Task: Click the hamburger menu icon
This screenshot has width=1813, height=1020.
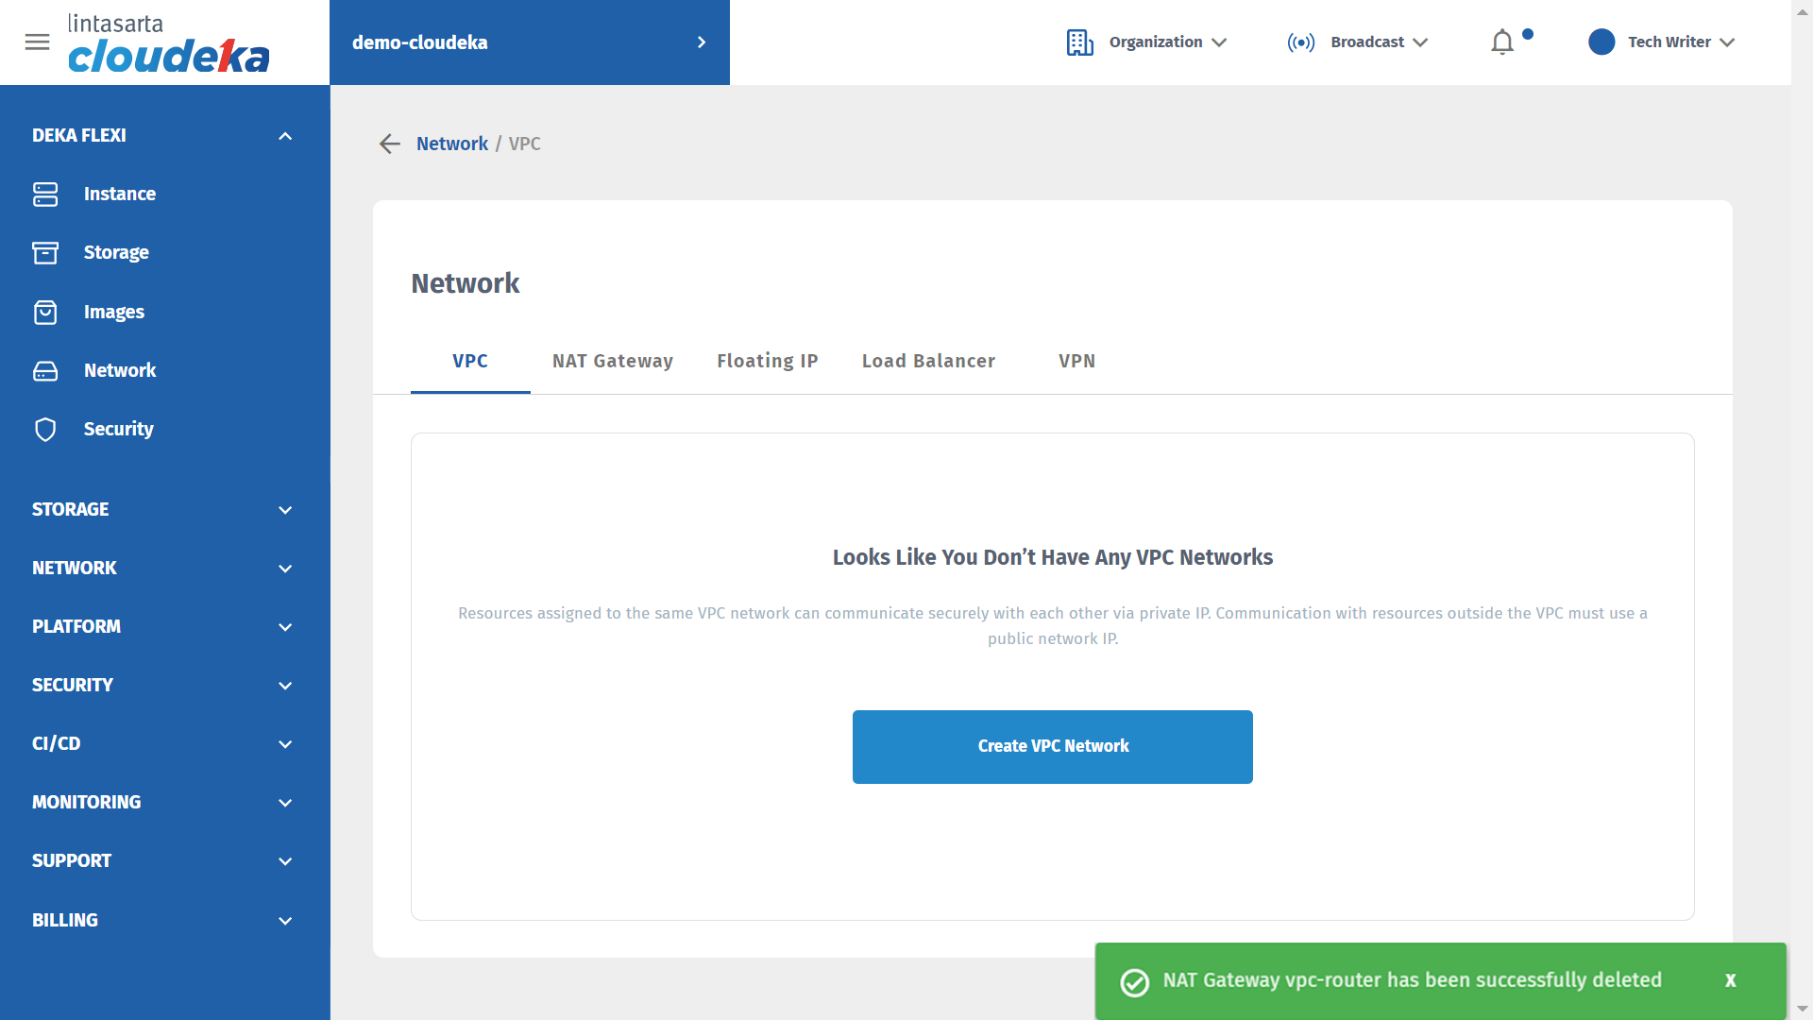Action: pos(37,42)
